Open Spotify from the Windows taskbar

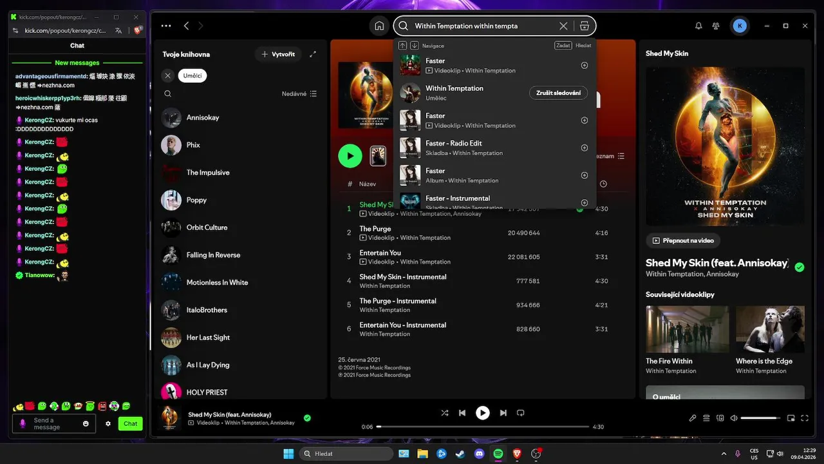(498, 454)
